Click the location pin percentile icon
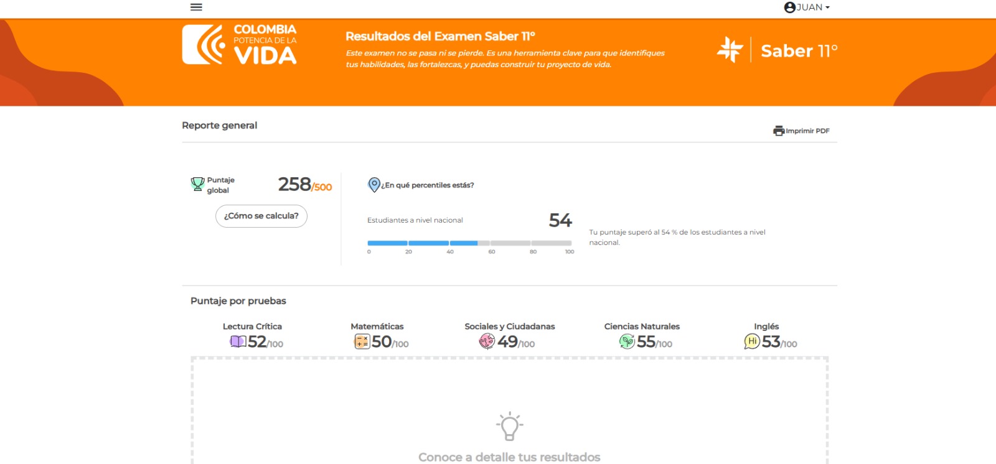 coord(374,185)
